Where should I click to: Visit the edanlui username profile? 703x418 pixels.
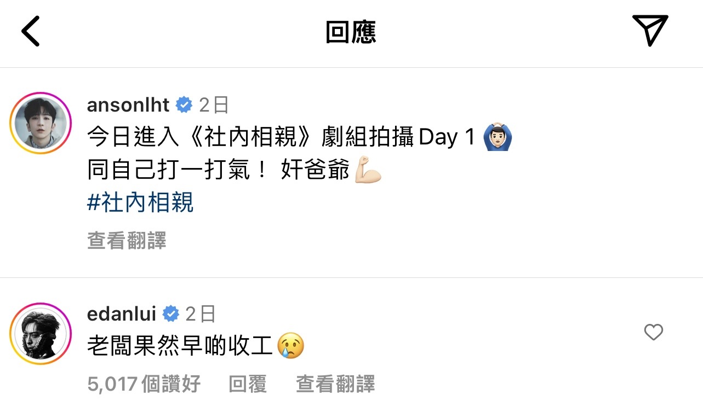122,314
